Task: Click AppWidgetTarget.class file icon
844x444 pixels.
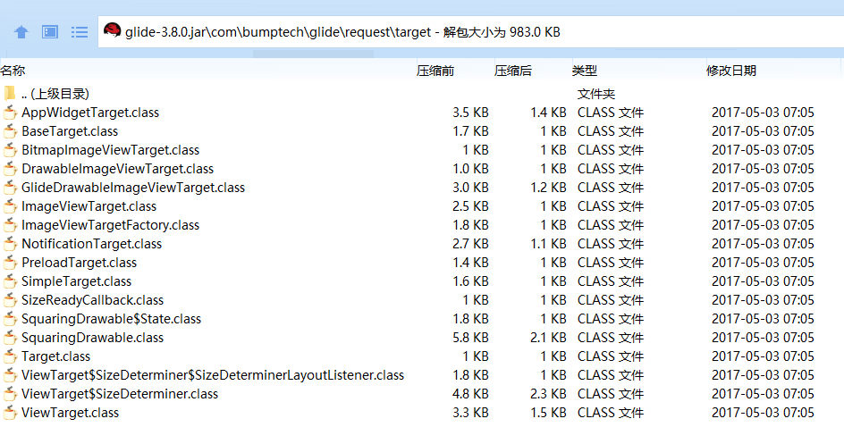Action: pos(10,113)
